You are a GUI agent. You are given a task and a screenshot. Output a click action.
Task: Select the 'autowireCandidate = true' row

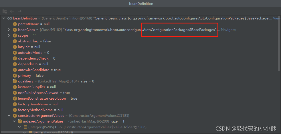point(39,70)
